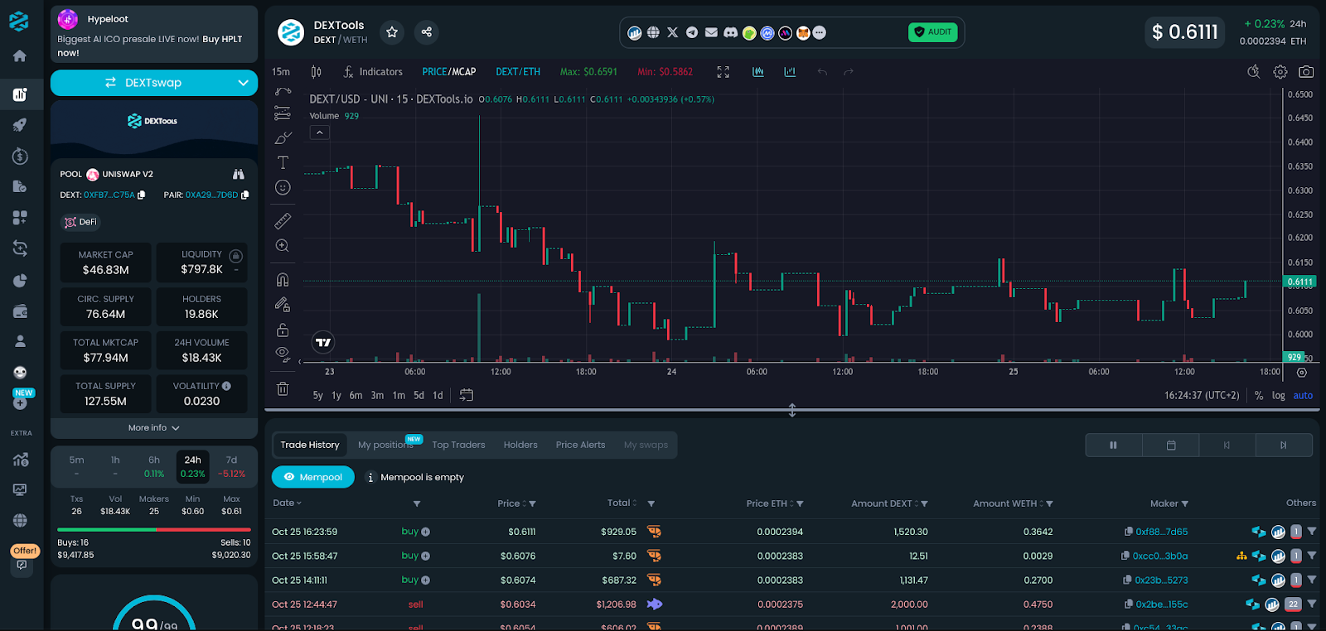Open the Discord social link

730,32
